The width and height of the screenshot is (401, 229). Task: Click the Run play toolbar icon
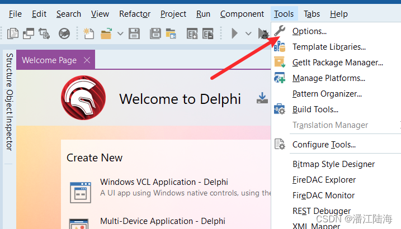[x=234, y=34]
